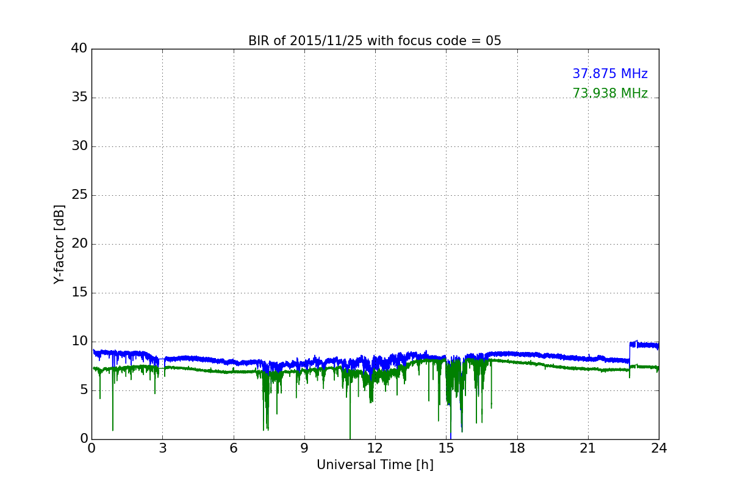Click the x-axis tick label '18'
This screenshot has width=732, height=488.
click(517, 448)
